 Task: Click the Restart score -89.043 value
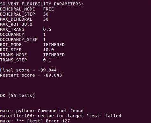(53, 75)
